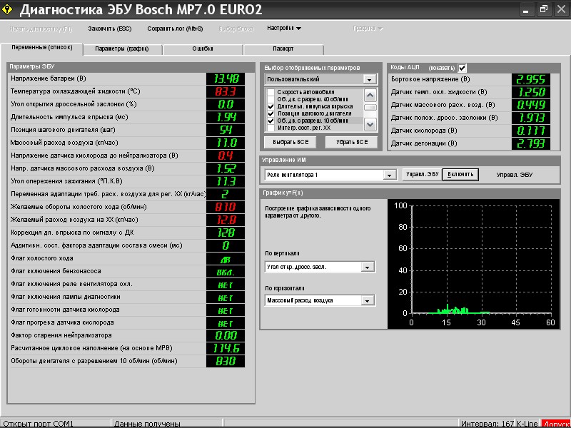
Task: Switch to Параметры (график) tab
Action: tap(122, 49)
